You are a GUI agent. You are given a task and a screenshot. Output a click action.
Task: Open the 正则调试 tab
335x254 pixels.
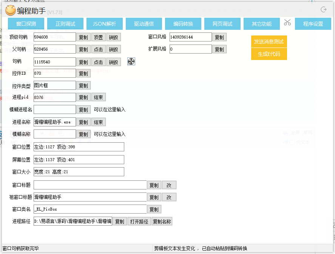pos(65,24)
